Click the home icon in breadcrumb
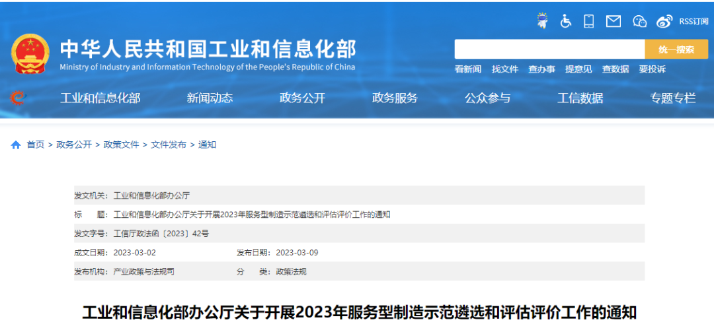Screen dimensions: 714x332 (x=16, y=145)
